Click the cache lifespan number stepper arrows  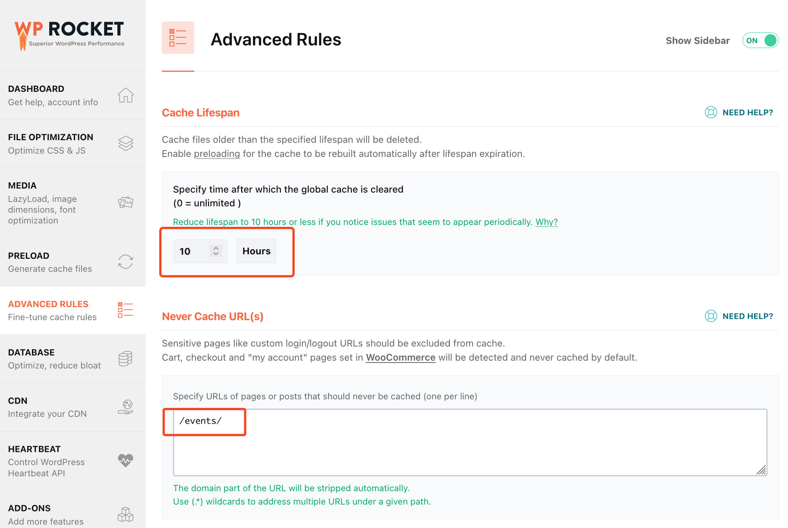(216, 251)
